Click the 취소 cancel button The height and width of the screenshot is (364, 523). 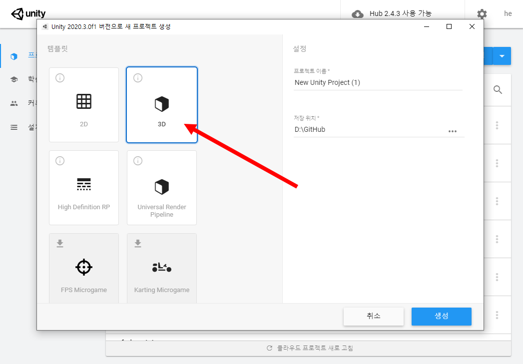coord(374,317)
